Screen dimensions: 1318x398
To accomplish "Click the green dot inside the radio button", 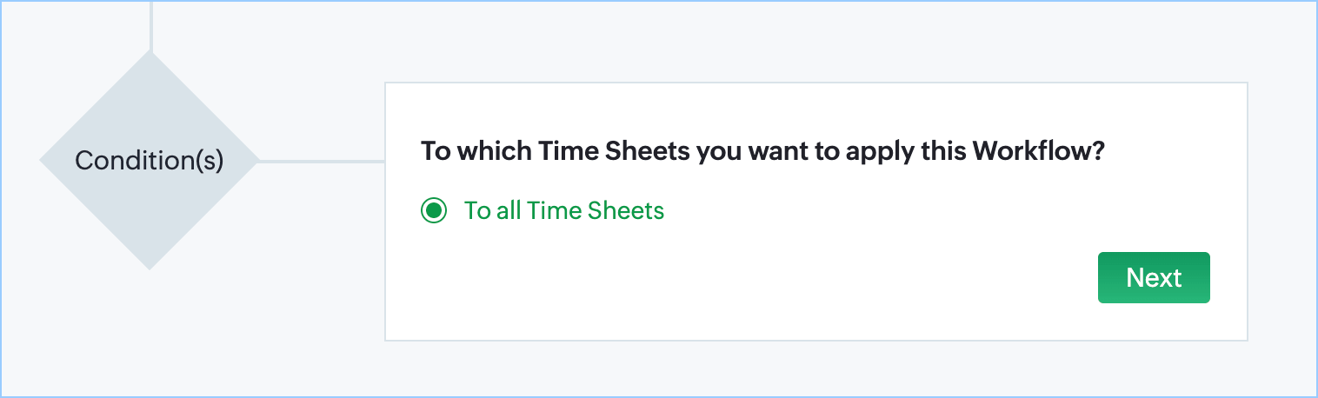I will (x=434, y=210).
